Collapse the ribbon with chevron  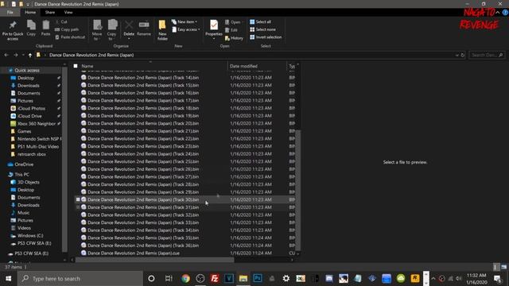point(498,13)
